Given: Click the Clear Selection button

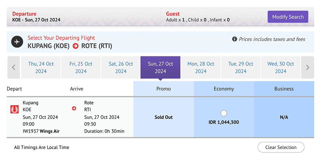Looking at the screenshot, I should 281,147.
